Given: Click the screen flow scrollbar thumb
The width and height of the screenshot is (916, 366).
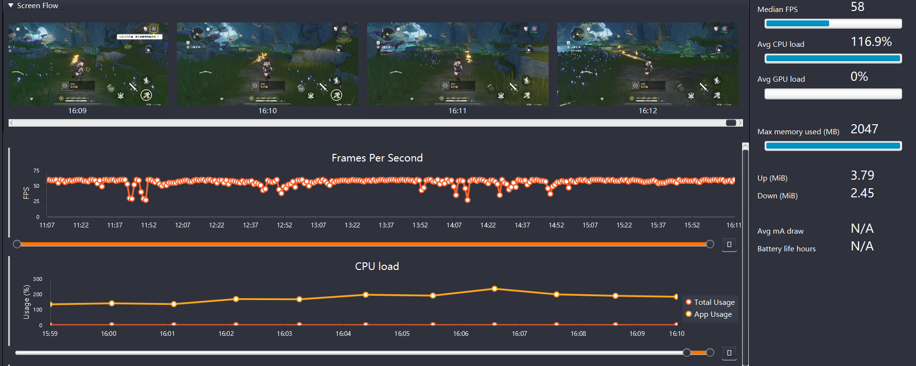Looking at the screenshot, I should click(x=731, y=123).
